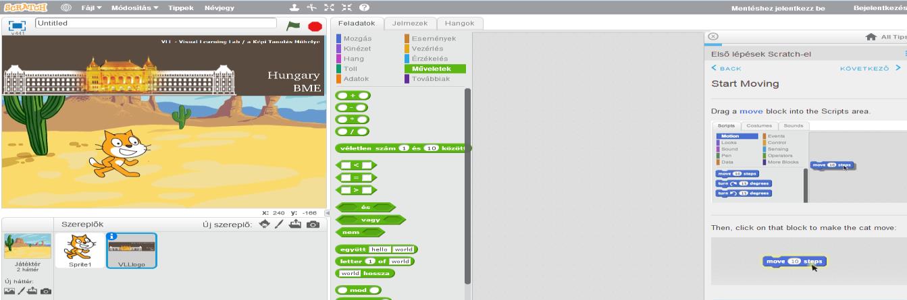Switch to the Feladatok tab
This screenshot has height=300, width=907.
(x=357, y=23)
